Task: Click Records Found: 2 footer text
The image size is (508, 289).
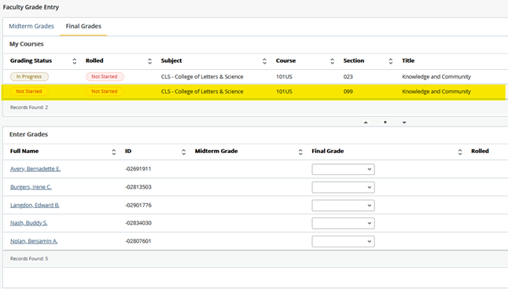Action: click(x=29, y=108)
